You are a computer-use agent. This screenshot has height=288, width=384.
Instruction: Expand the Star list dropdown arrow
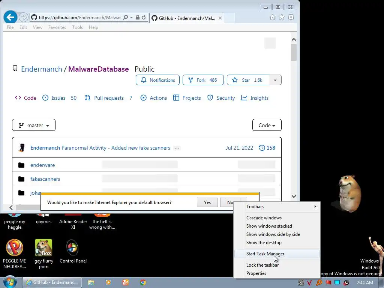(275, 80)
